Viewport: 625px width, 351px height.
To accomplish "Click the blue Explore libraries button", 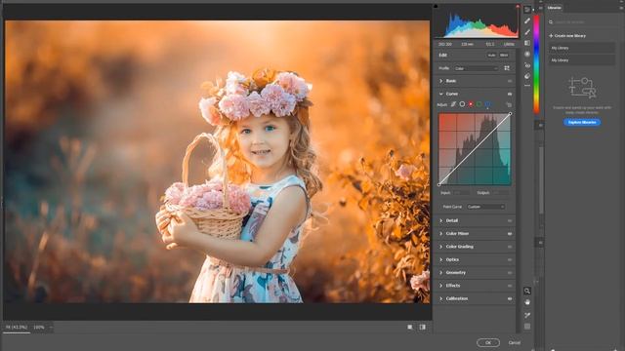I will click(x=582, y=122).
